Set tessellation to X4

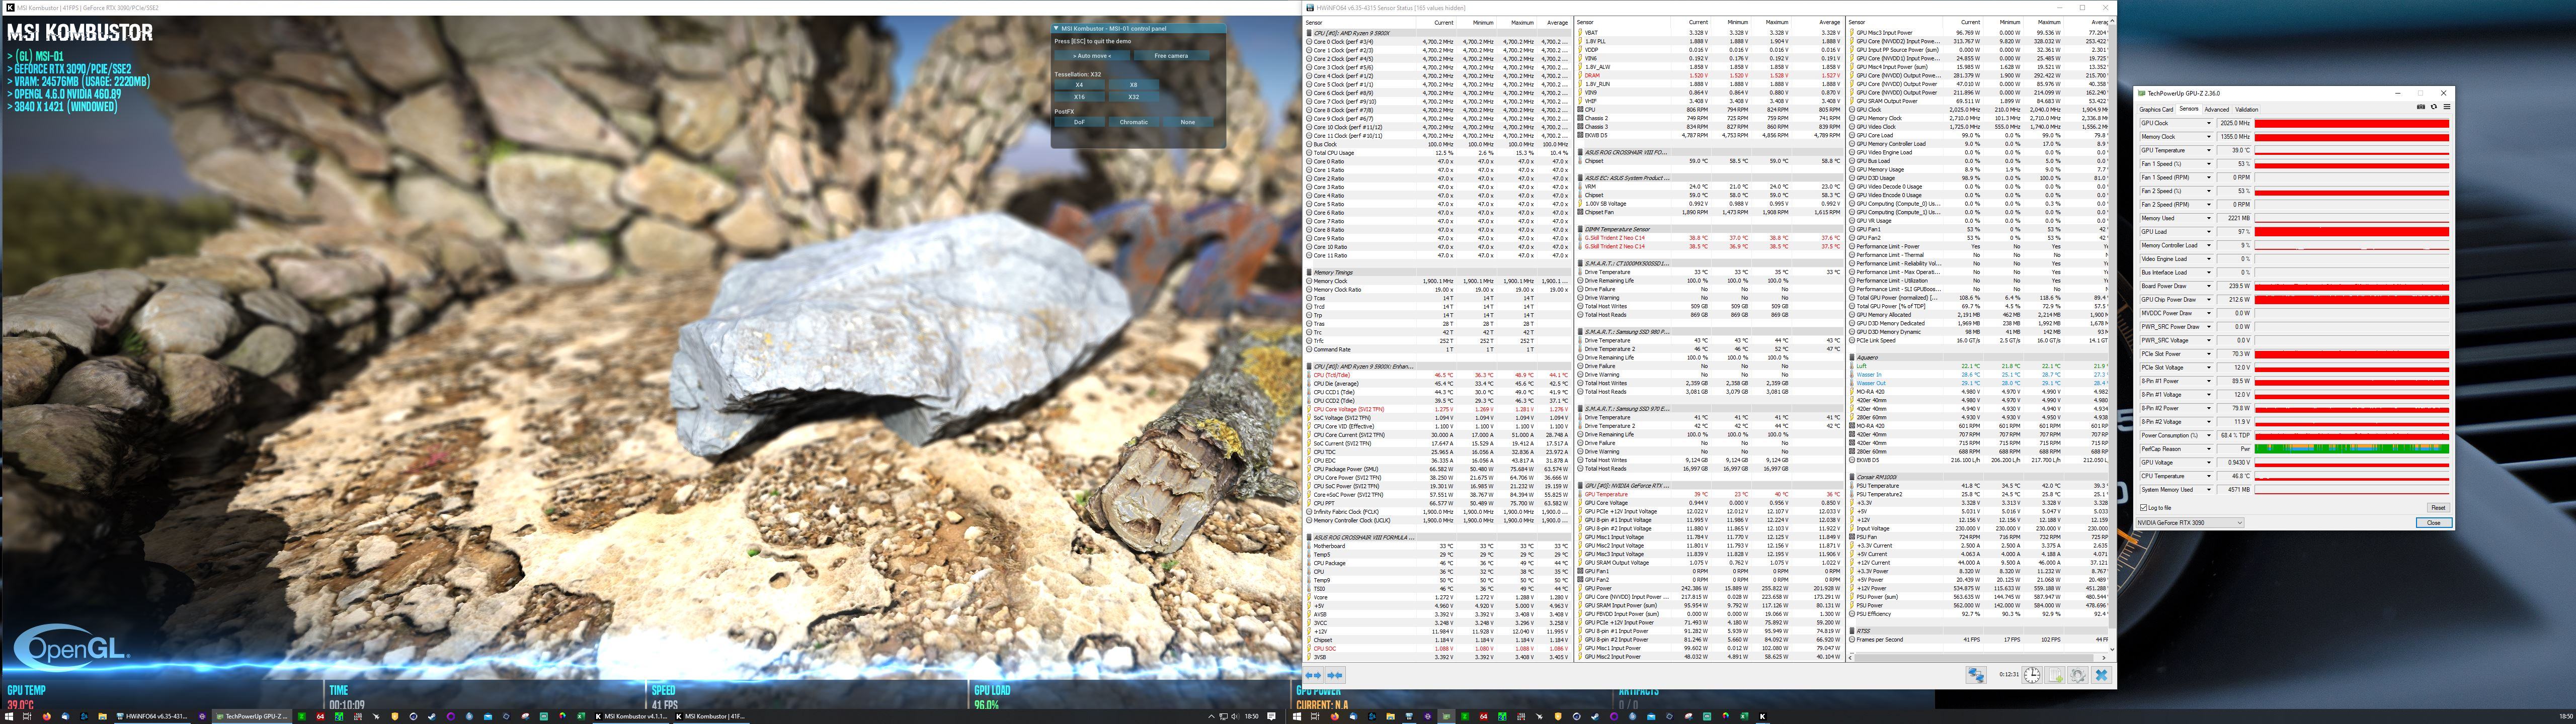point(1079,85)
